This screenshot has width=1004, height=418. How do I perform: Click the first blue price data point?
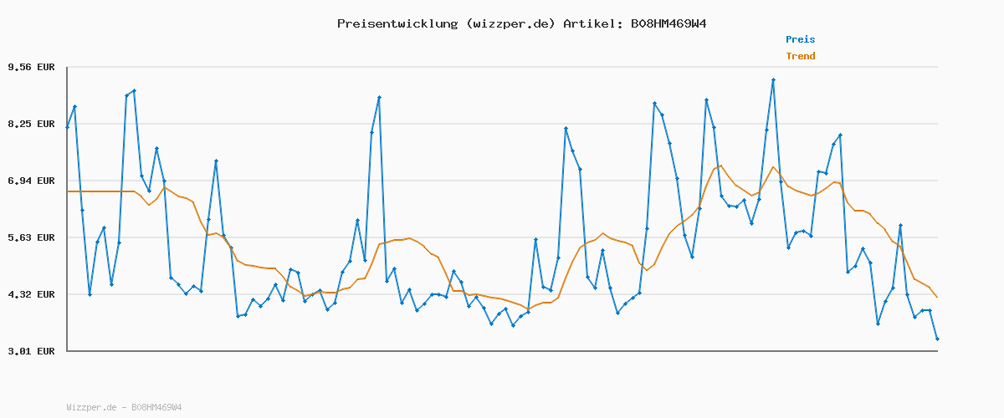coord(68,127)
